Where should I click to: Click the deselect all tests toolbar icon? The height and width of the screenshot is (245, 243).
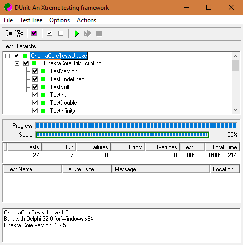pos(19,33)
